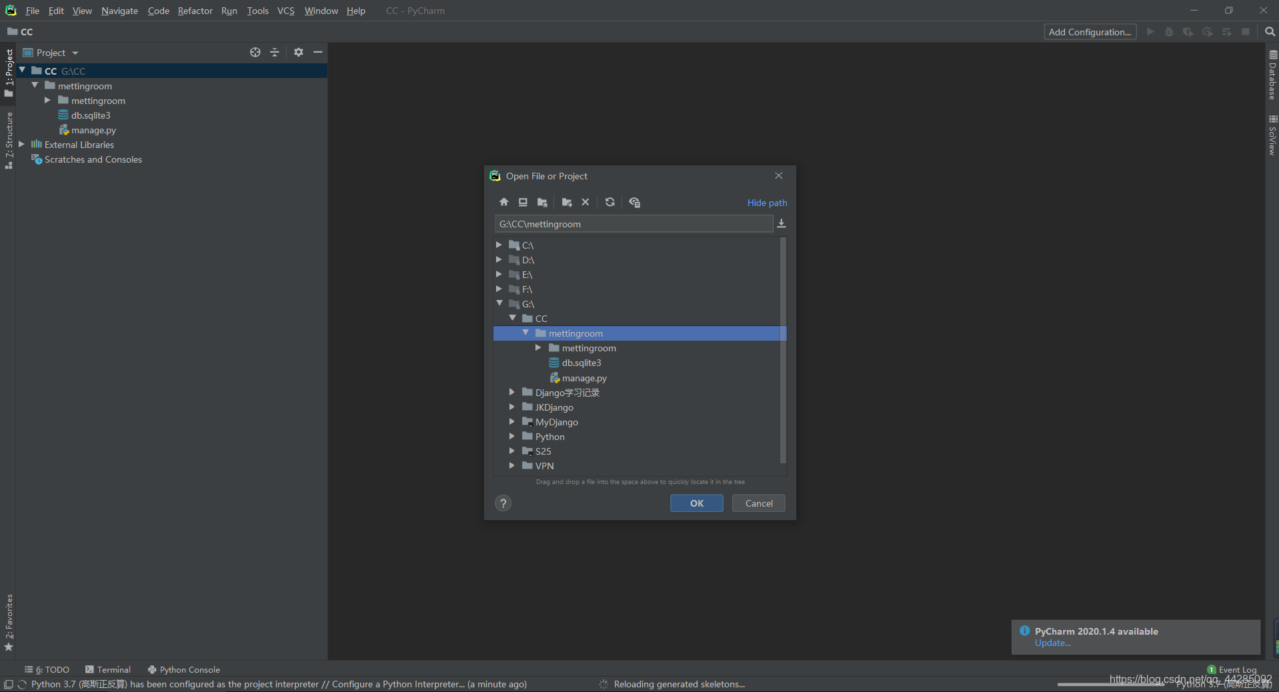Open the Navigate menu

119,11
